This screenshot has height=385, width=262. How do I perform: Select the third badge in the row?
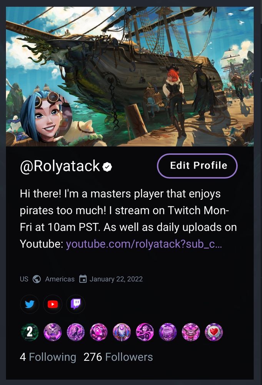coord(75,332)
